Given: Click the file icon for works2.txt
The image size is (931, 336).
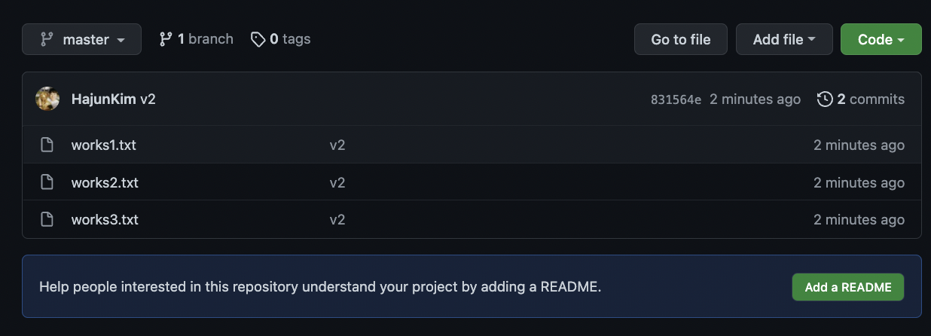Looking at the screenshot, I should [x=47, y=182].
